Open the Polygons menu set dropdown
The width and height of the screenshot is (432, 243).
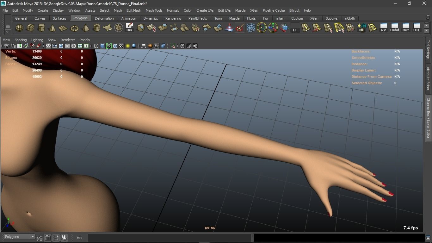[19, 237]
